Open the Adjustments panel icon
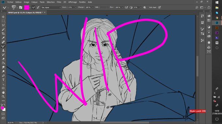 click(209, 27)
